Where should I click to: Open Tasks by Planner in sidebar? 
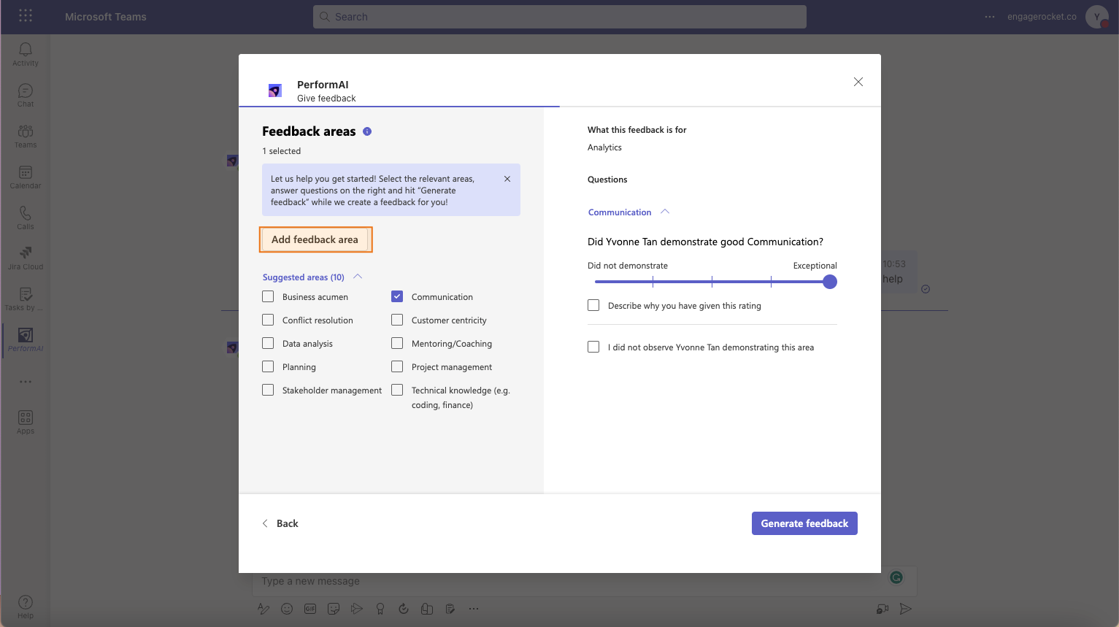(26, 299)
